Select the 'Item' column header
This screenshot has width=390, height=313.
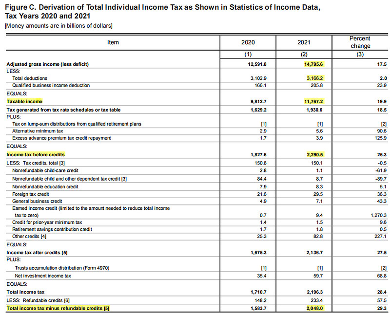(113, 42)
